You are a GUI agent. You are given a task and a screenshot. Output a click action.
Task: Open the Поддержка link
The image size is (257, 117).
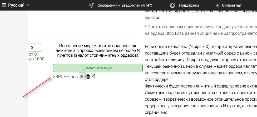189,5
